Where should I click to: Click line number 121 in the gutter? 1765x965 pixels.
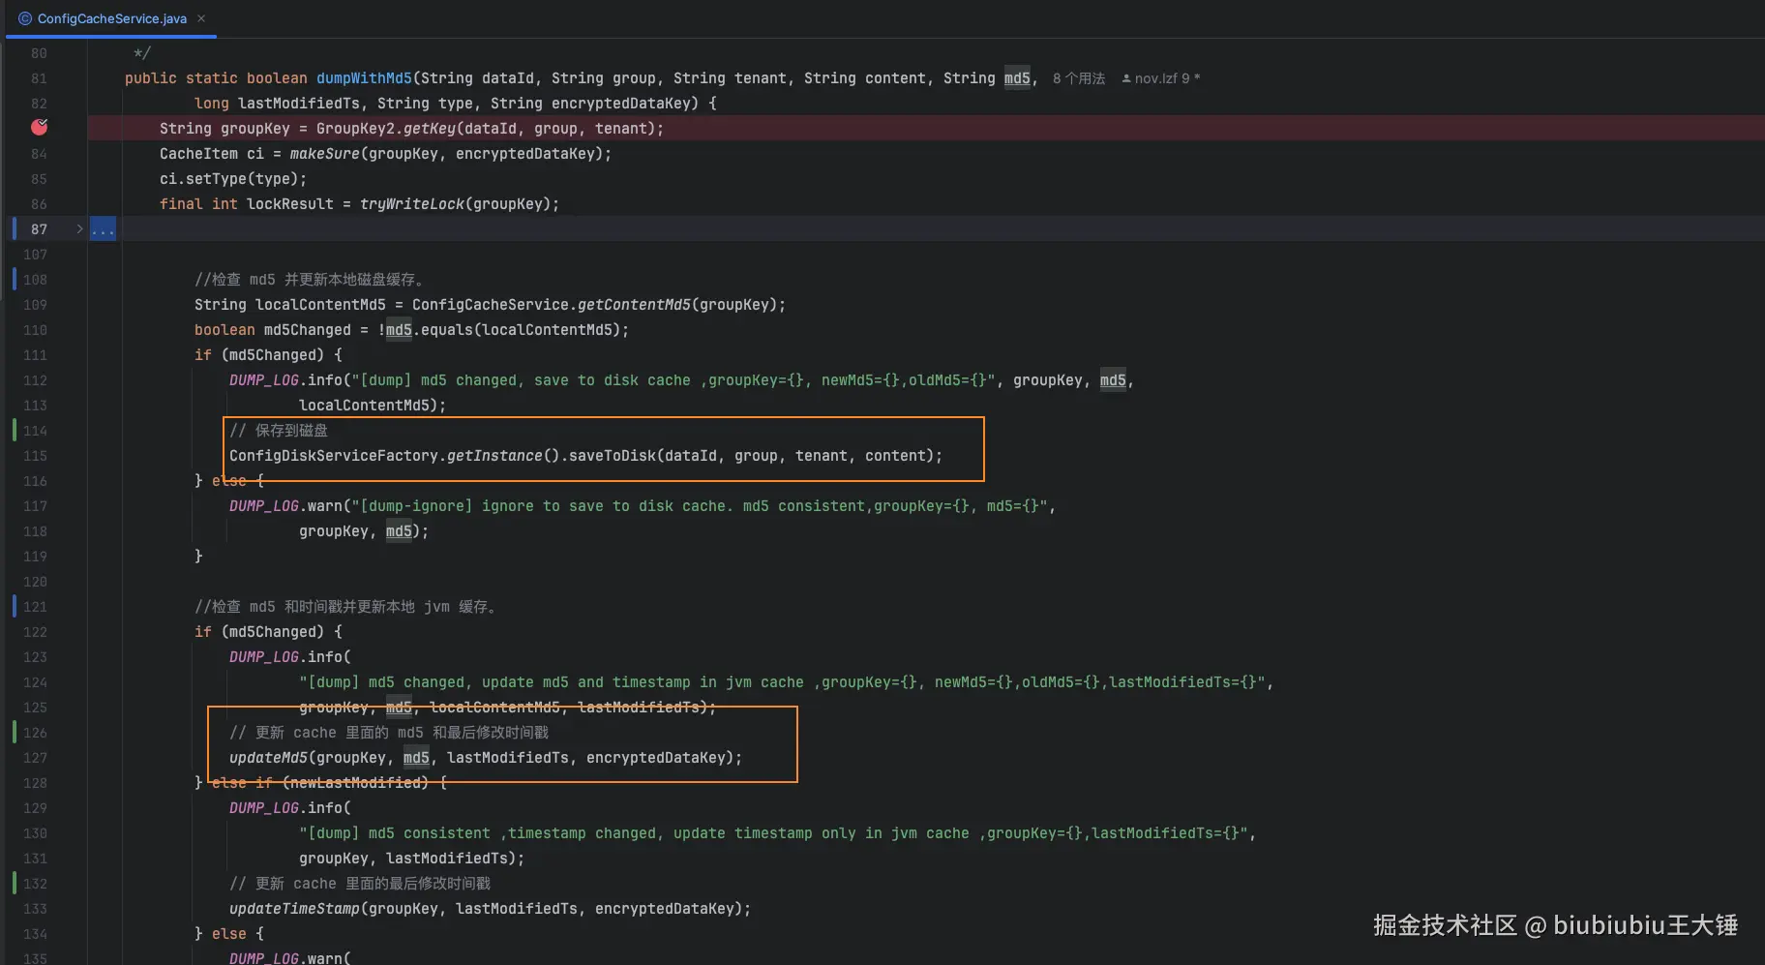point(35,607)
